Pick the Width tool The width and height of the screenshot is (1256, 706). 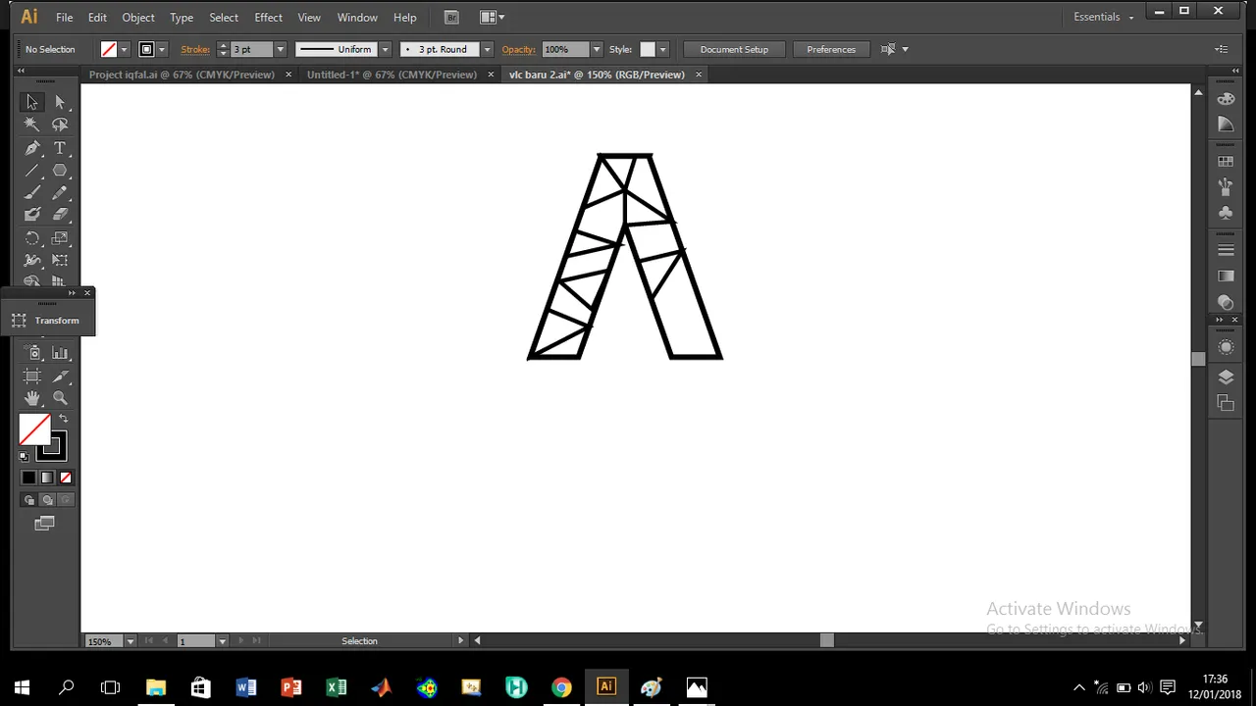click(31, 261)
